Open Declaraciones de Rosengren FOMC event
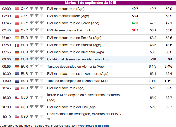 (84, 114)
